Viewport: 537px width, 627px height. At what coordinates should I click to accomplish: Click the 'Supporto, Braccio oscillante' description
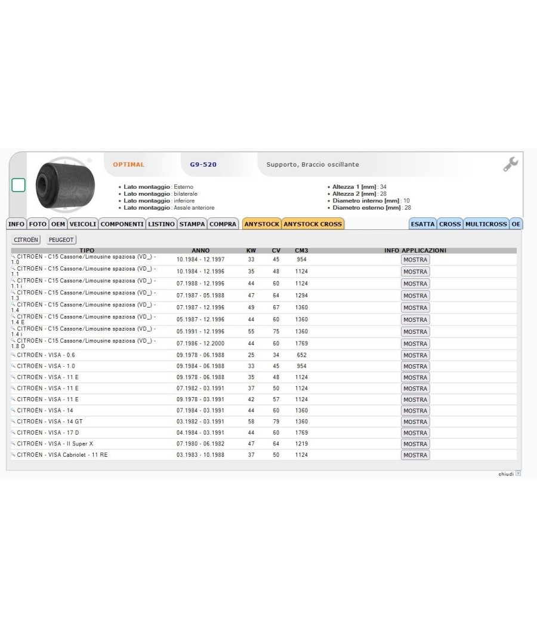pyautogui.click(x=313, y=164)
